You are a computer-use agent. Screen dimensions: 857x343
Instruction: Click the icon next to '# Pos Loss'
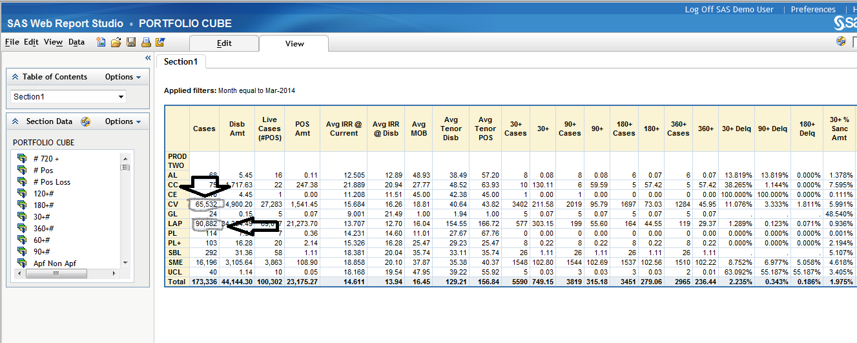point(22,182)
